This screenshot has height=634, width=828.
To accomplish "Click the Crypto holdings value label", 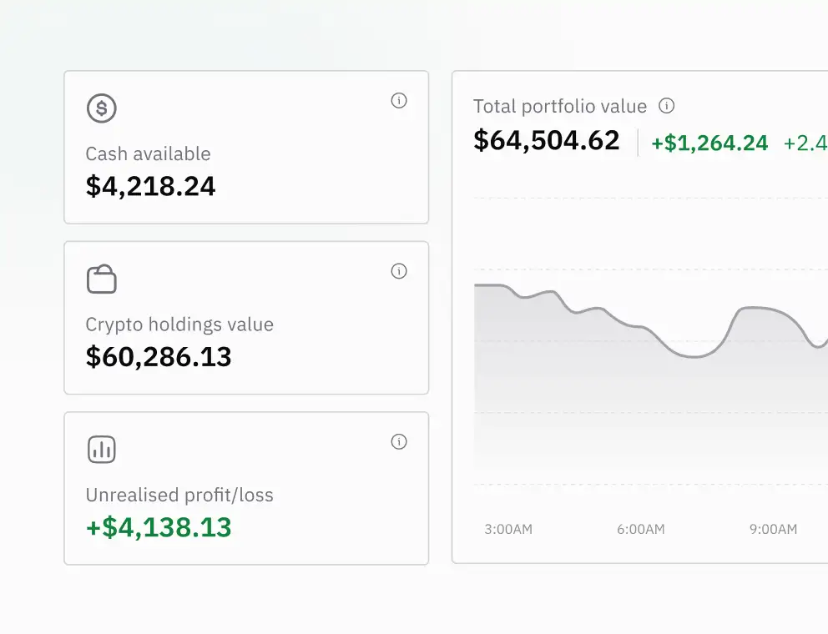I will (179, 325).
